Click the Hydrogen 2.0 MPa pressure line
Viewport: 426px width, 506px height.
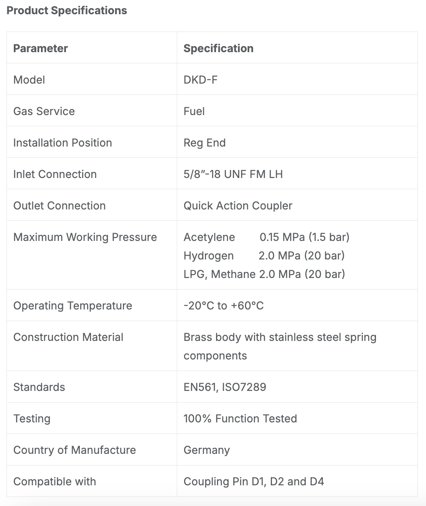264,255
